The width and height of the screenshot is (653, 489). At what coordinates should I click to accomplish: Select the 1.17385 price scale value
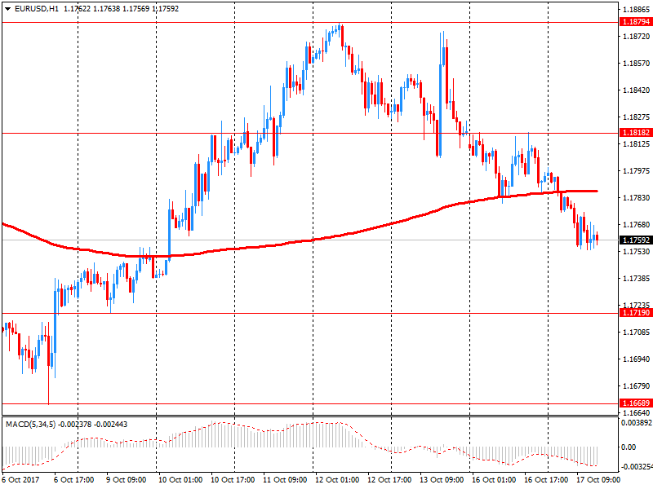637,278
